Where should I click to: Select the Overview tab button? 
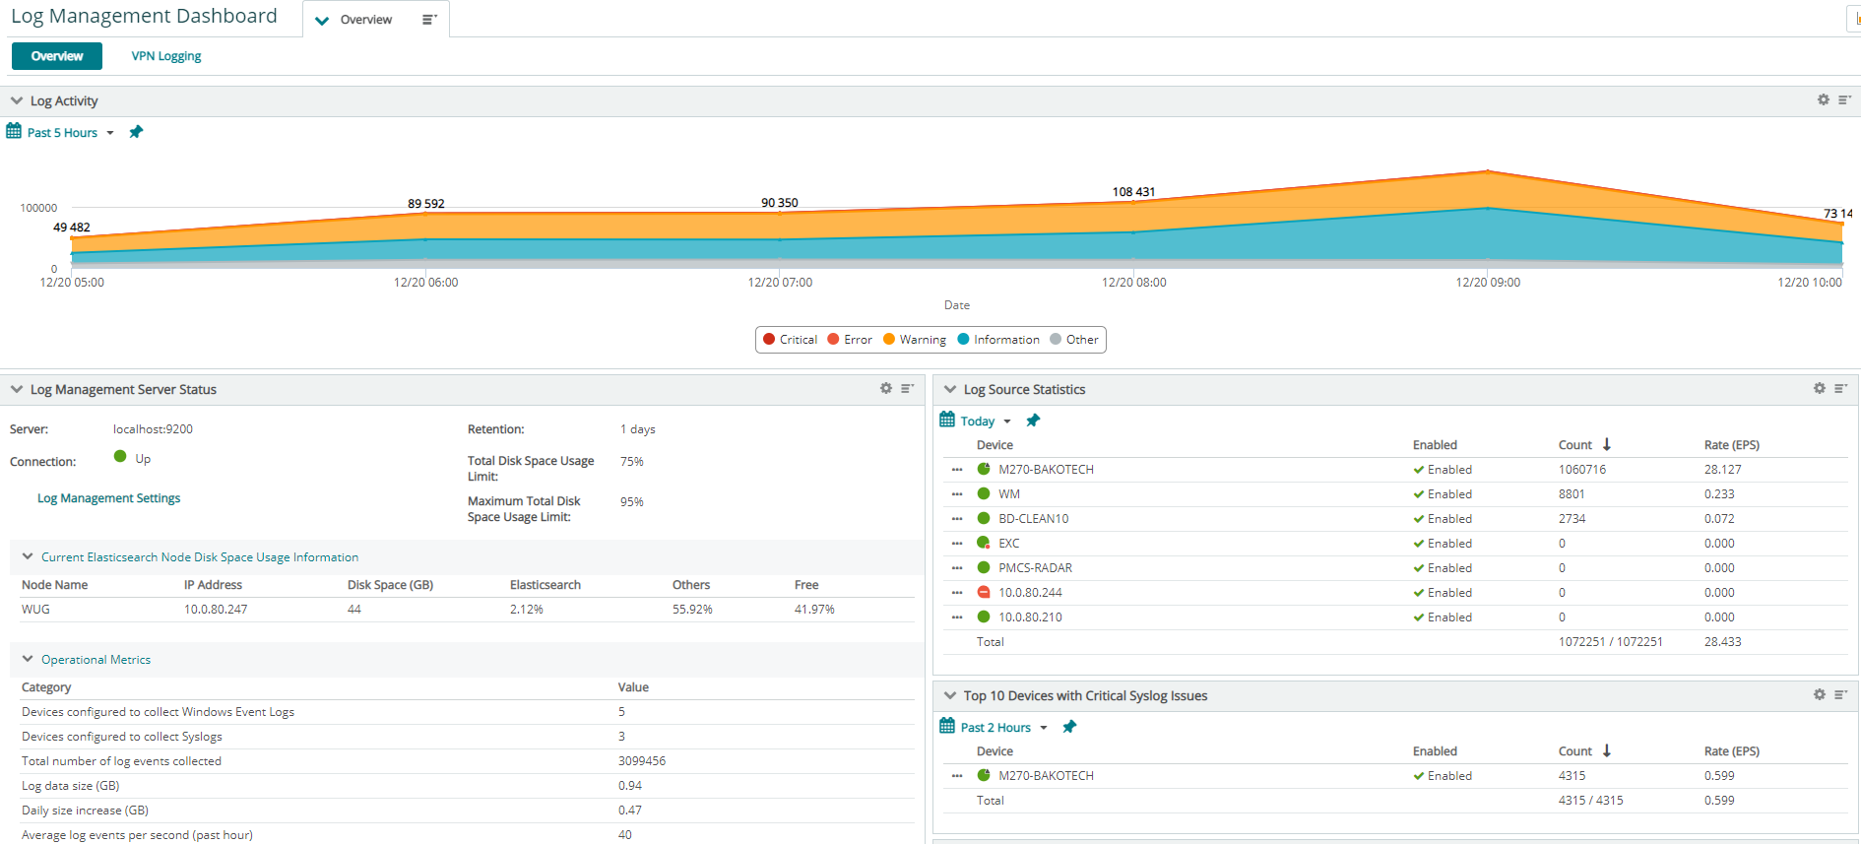pyautogui.click(x=57, y=56)
